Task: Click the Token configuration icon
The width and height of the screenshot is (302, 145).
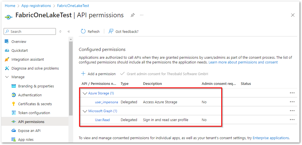Action: 13,113
